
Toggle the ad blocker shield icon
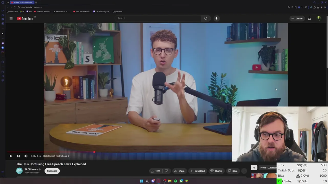299,7
